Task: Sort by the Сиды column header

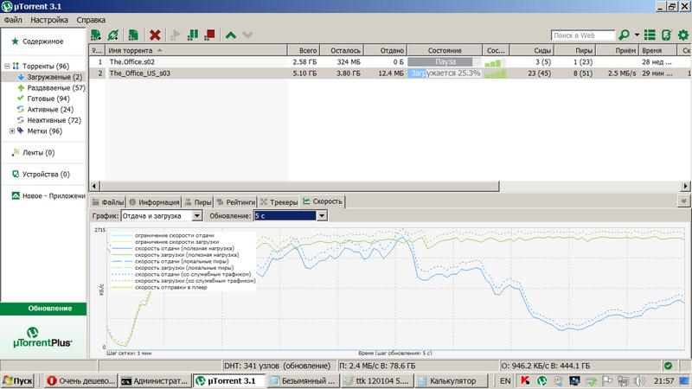Action: (x=531, y=50)
